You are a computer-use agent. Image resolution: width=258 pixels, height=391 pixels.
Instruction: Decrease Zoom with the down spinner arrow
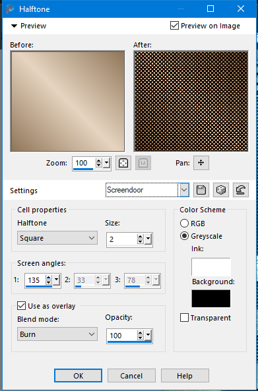[99, 165]
